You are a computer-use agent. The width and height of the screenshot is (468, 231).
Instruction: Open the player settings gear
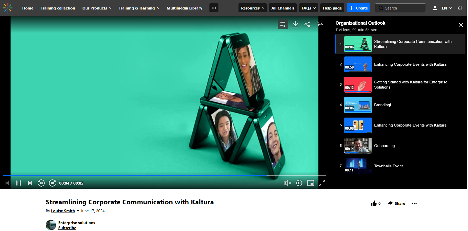(299, 183)
